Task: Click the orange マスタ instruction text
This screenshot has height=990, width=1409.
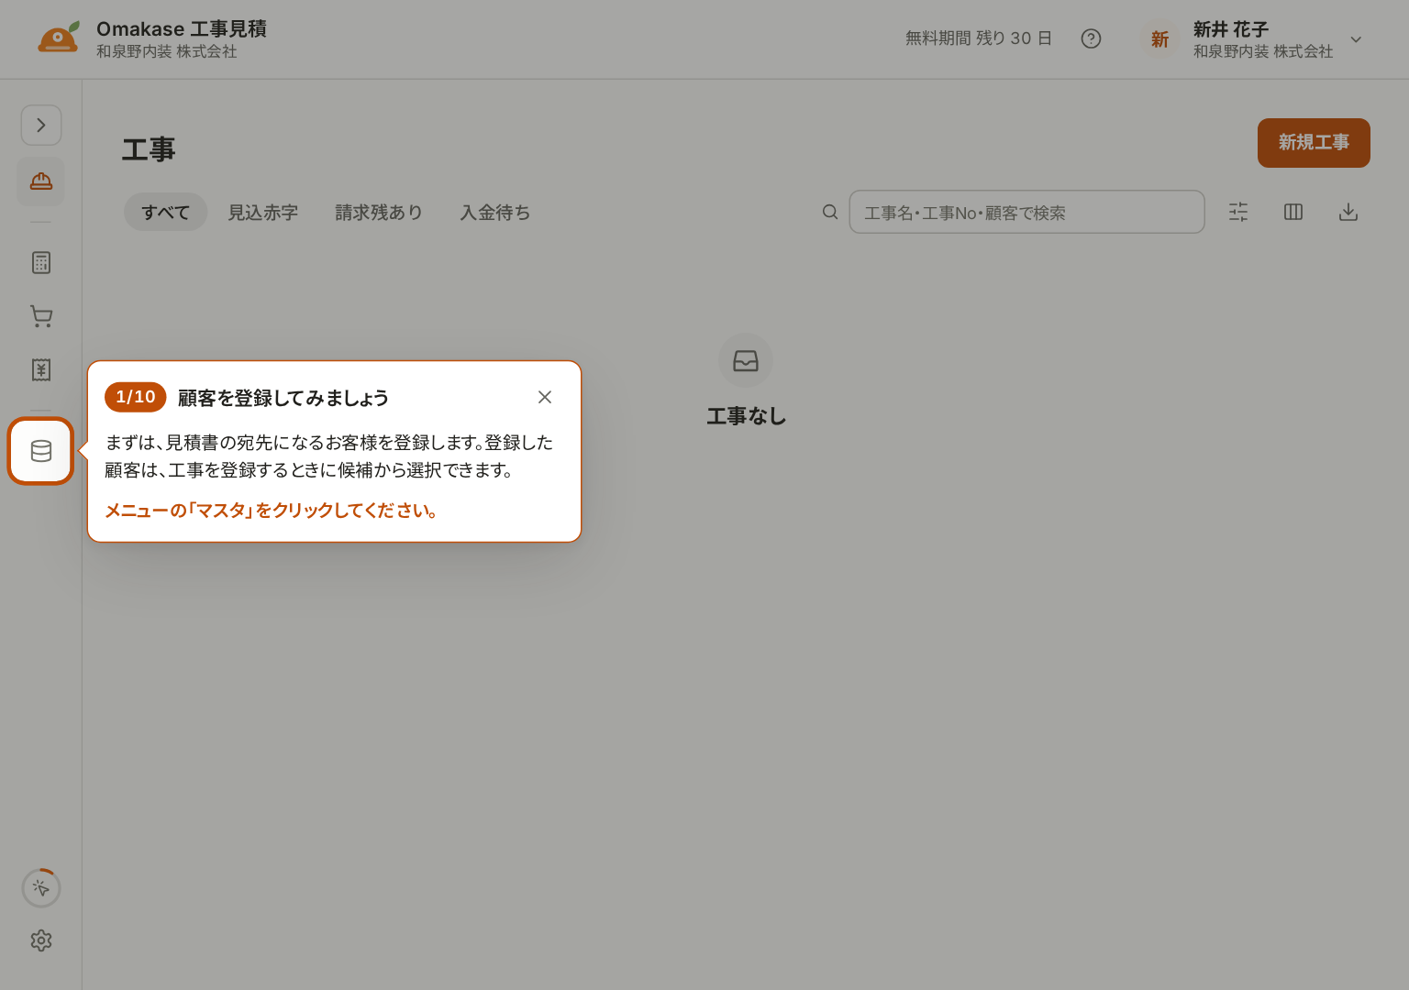Action: click(271, 511)
